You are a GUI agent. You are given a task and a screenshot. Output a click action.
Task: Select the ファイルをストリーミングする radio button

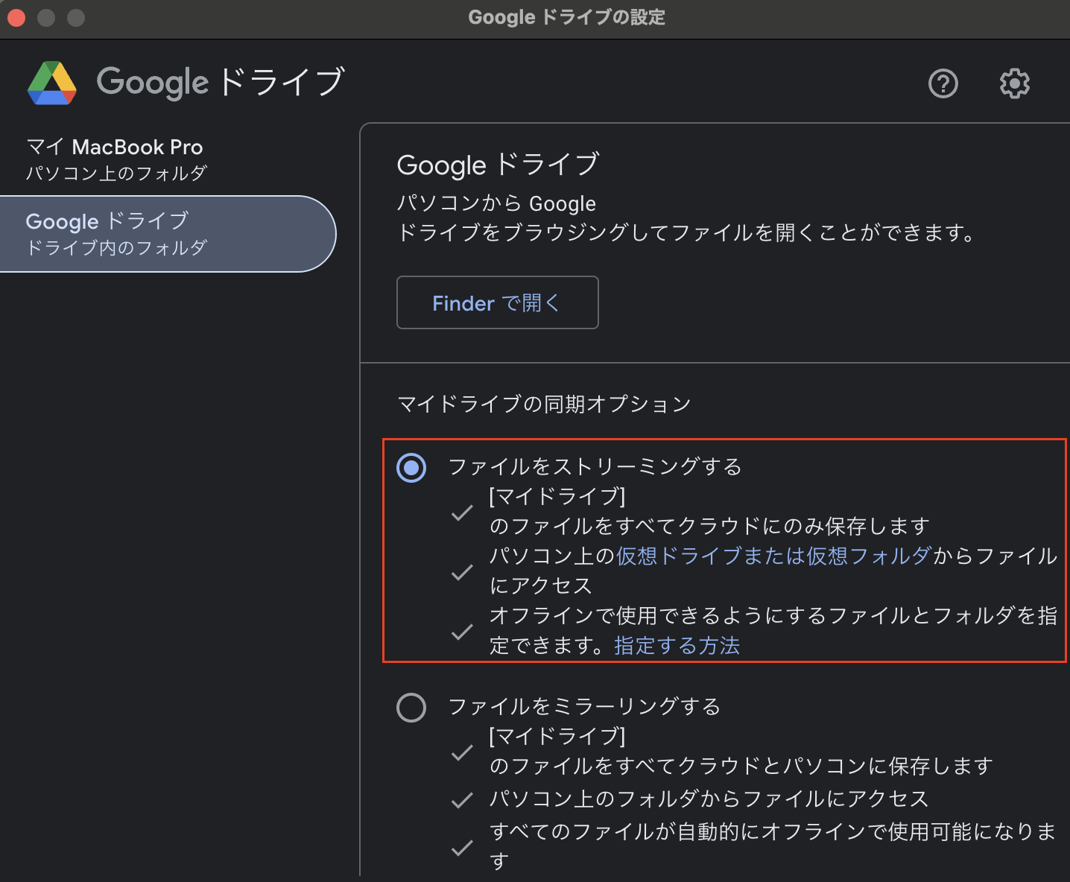click(x=411, y=468)
